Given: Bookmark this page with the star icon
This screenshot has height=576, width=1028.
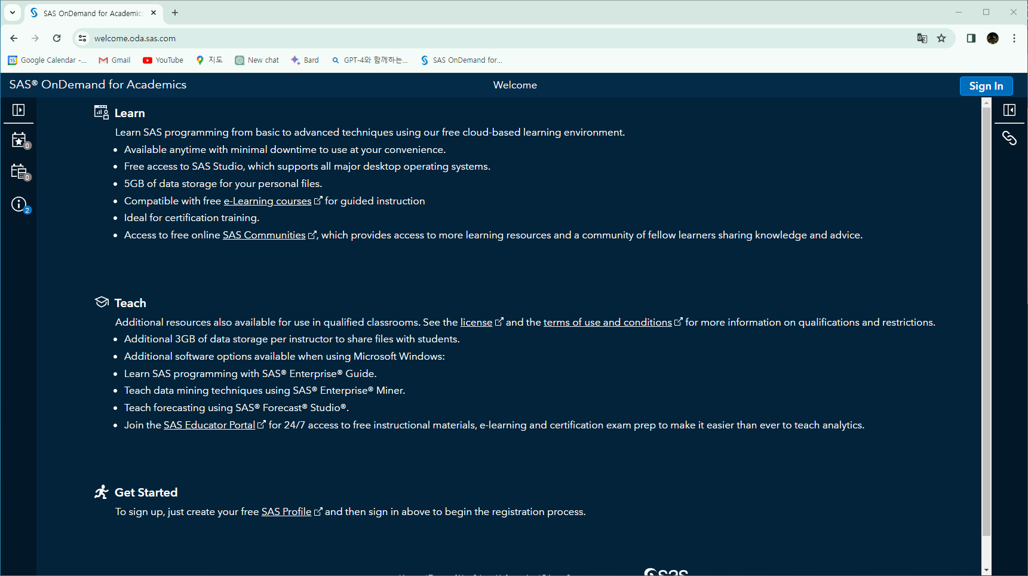Looking at the screenshot, I should coord(941,38).
